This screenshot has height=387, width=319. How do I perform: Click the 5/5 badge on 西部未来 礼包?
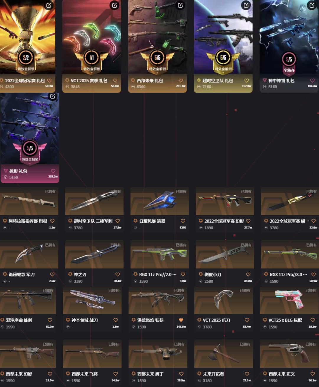point(157,58)
